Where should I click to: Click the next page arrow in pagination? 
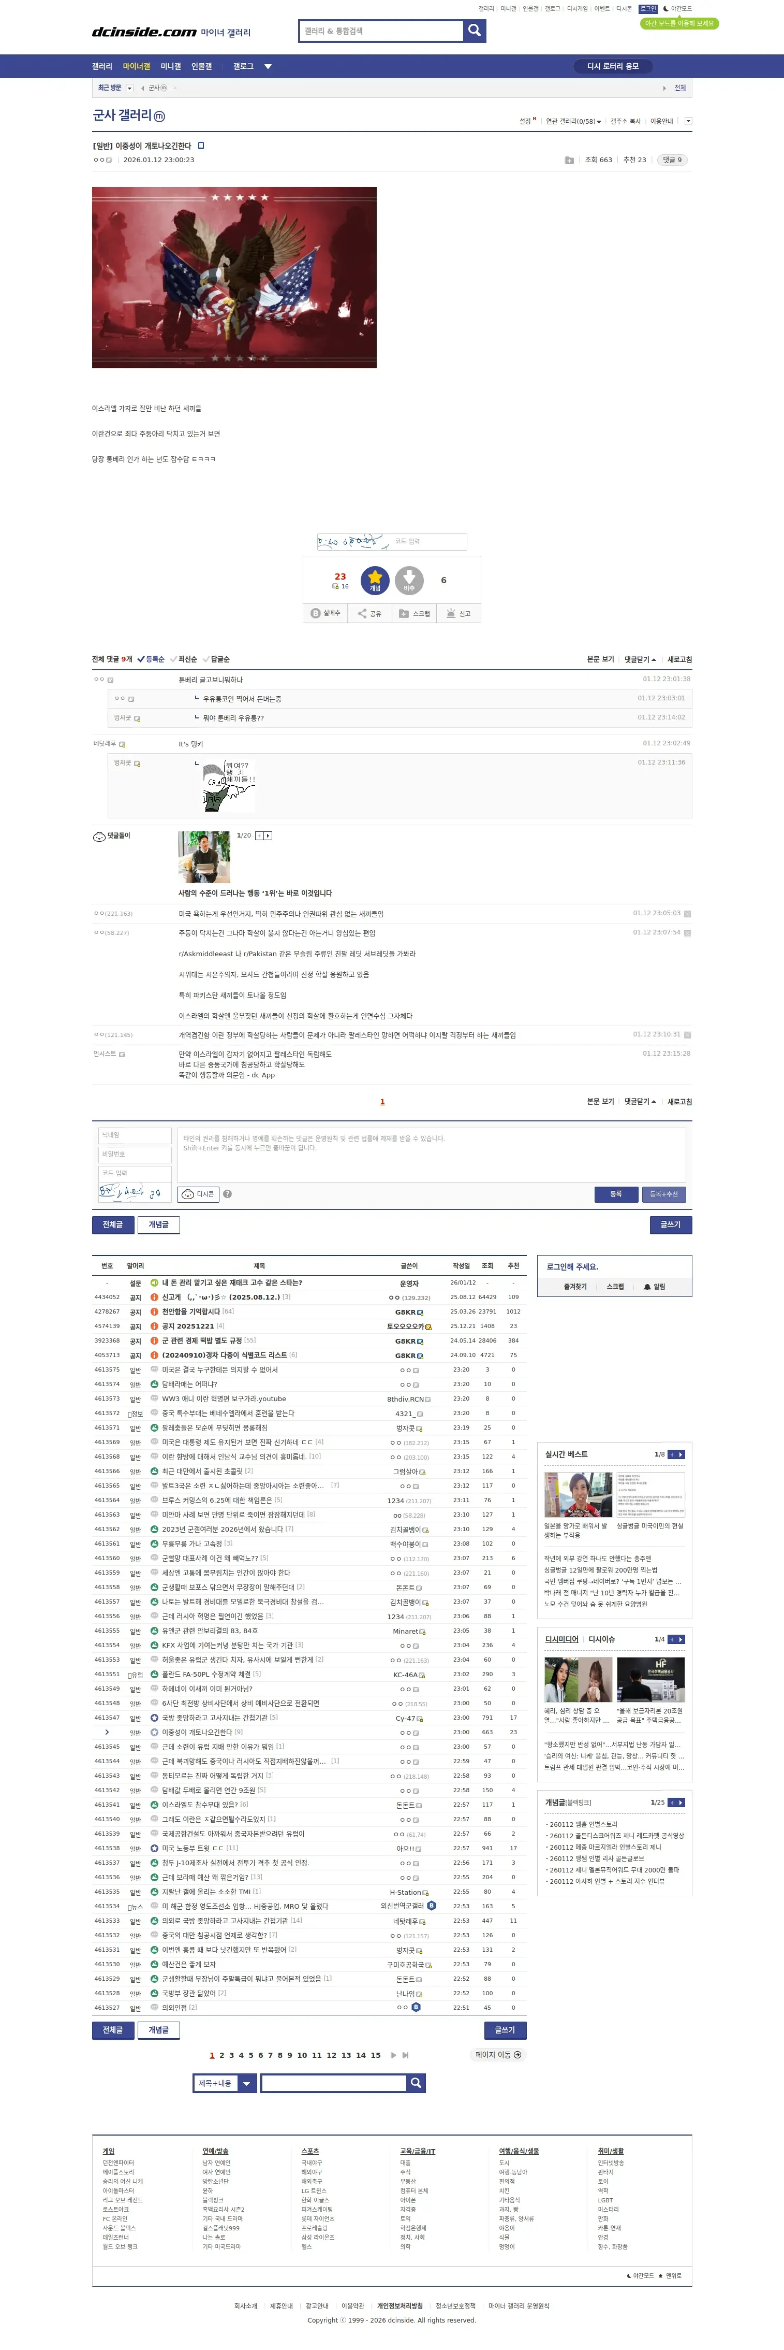[x=394, y=2054]
